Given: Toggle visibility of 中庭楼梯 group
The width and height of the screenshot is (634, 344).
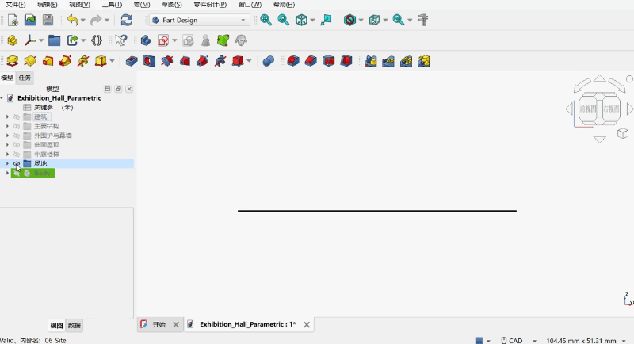Looking at the screenshot, I should tap(17, 154).
